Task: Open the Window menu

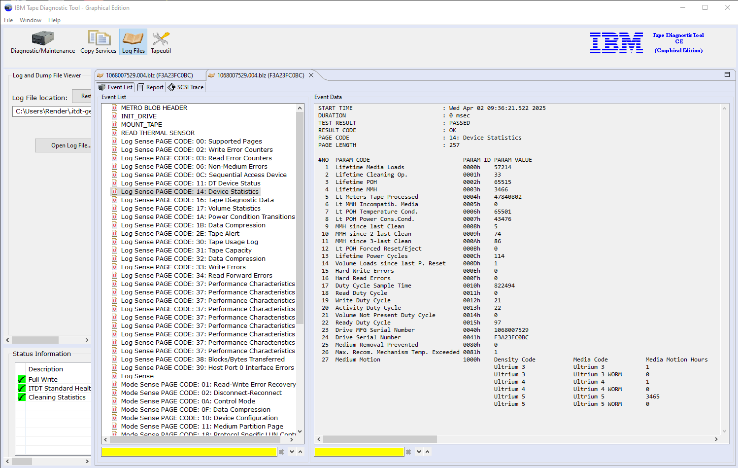Action: tap(31, 20)
